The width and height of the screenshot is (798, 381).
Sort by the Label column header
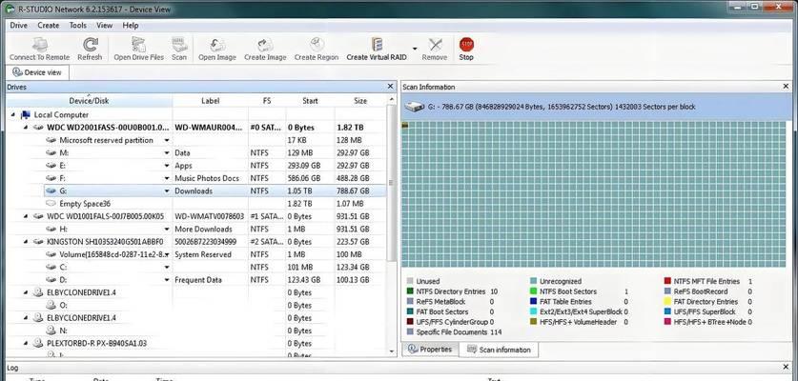click(210, 101)
